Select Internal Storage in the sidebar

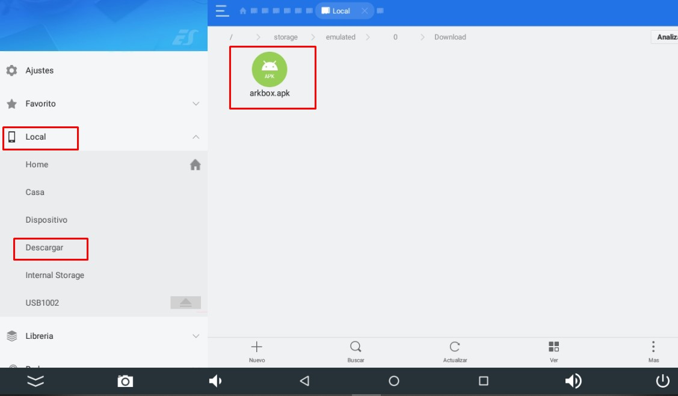(x=55, y=276)
